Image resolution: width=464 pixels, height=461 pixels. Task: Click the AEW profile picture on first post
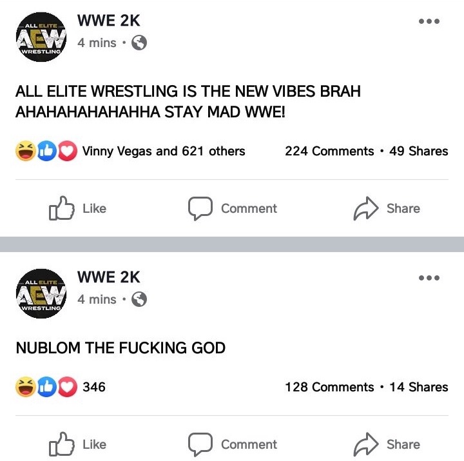point(41,38)
